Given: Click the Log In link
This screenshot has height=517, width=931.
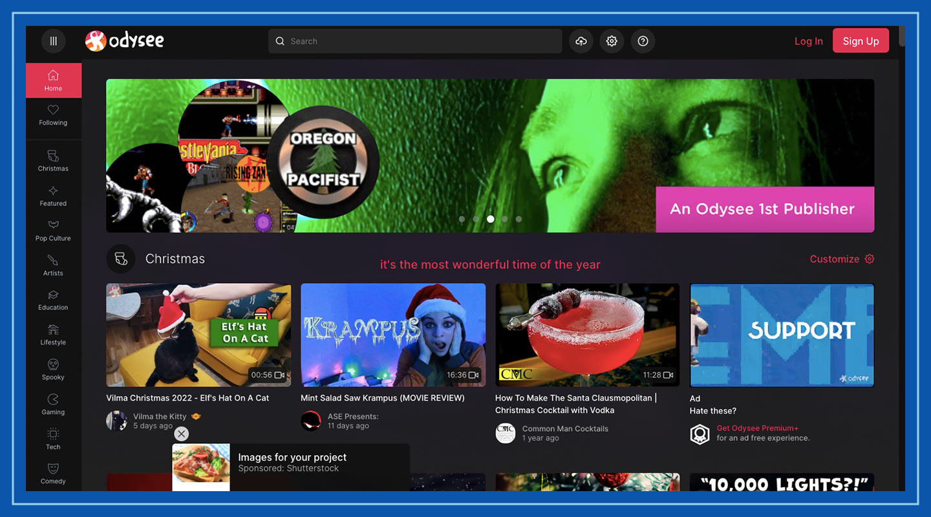Looking at the screenshot, I should (x=808, y=41).
